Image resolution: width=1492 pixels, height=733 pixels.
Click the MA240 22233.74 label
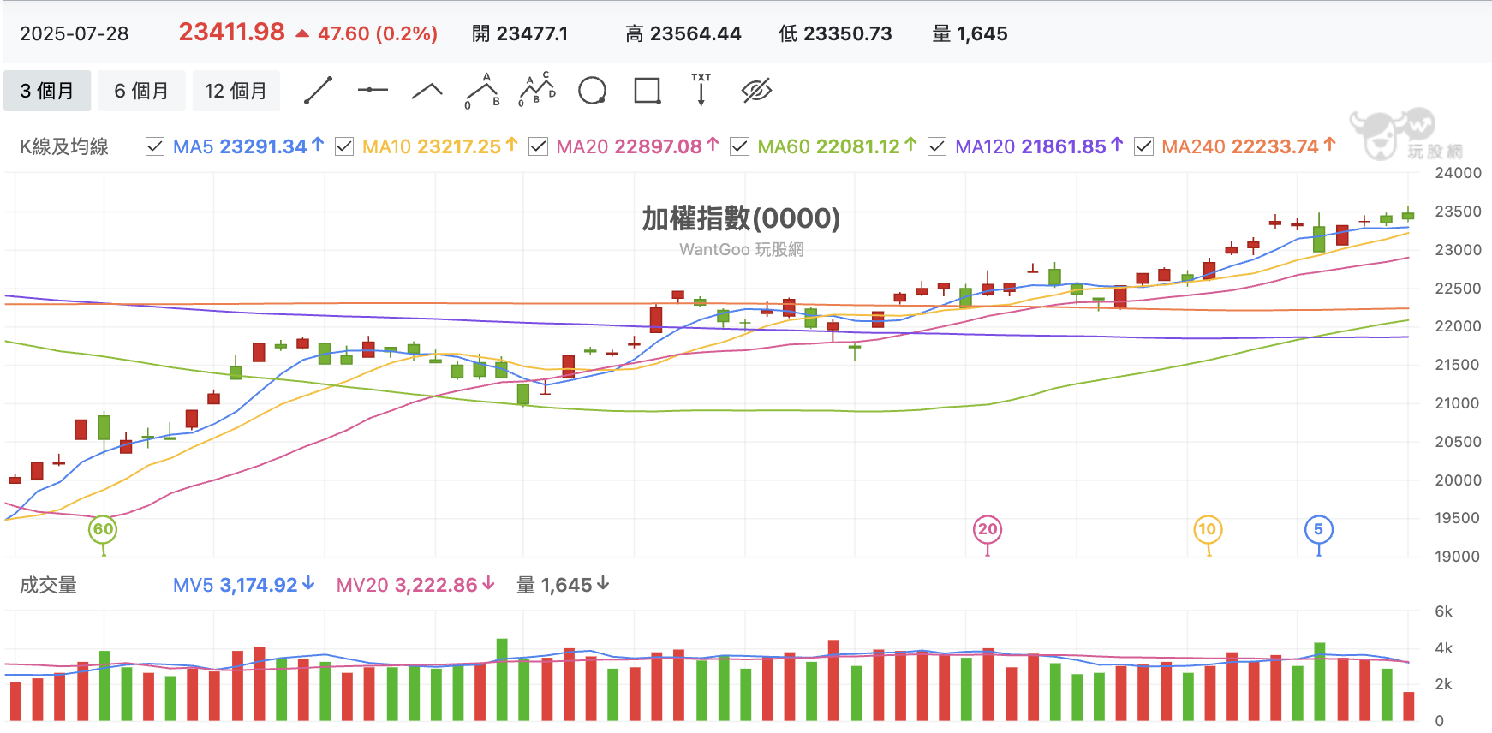pyautogui.click(x=1249, y=146)
